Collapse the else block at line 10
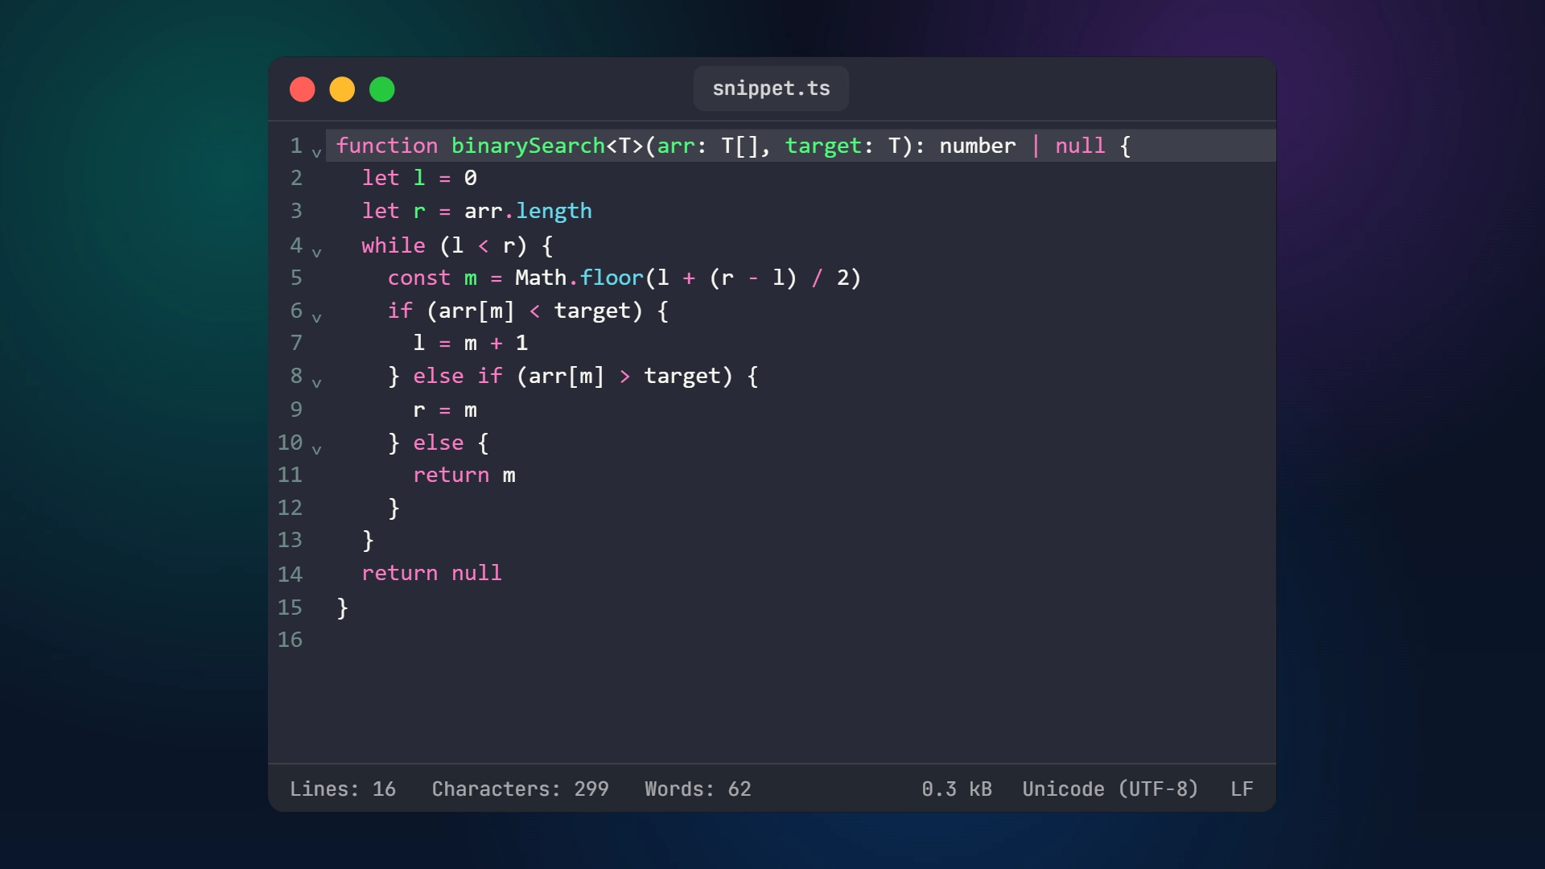Viewport: 1545px width, 869px height. (x=317, y=449)
